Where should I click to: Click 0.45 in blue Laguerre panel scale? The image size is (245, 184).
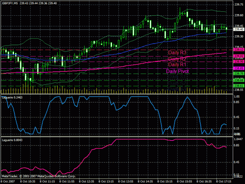tap(237, 117)
